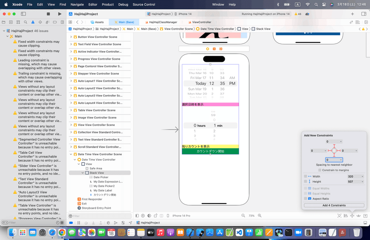
Task: Go forward in editor history
Action: click(x=82, y=22)
